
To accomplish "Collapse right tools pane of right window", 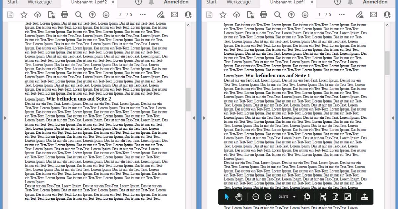I will coord(393,118).
